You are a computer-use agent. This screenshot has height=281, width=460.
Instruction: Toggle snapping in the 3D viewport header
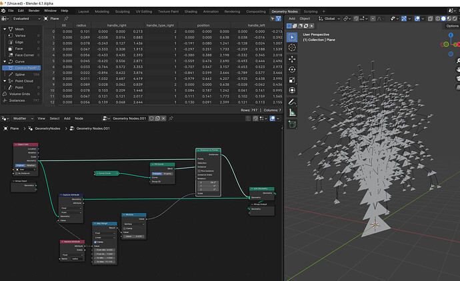[356, 19]
